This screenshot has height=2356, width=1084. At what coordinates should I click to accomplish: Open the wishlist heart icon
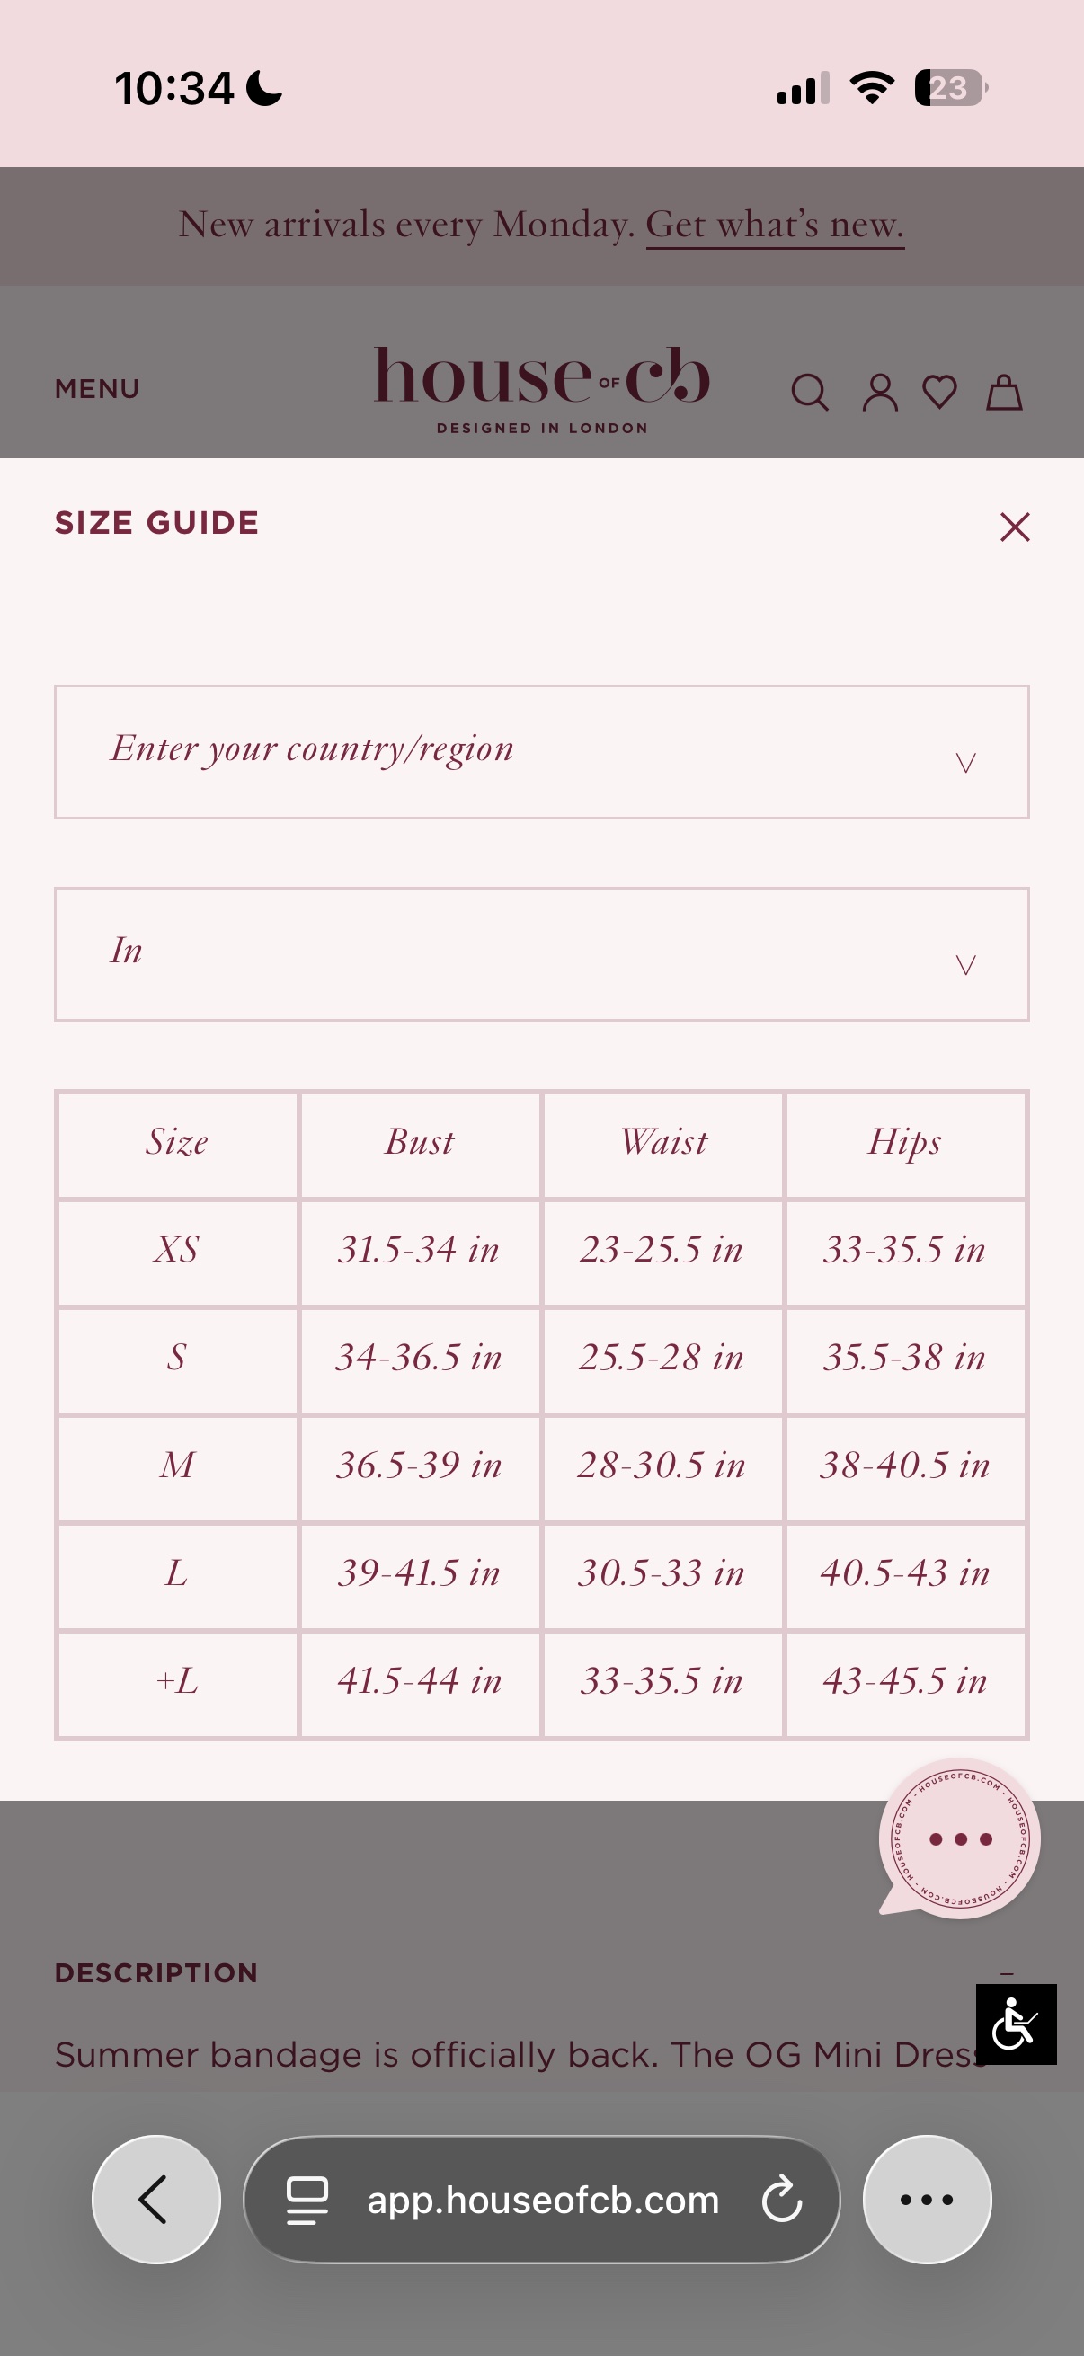click(x=939, y=393)
